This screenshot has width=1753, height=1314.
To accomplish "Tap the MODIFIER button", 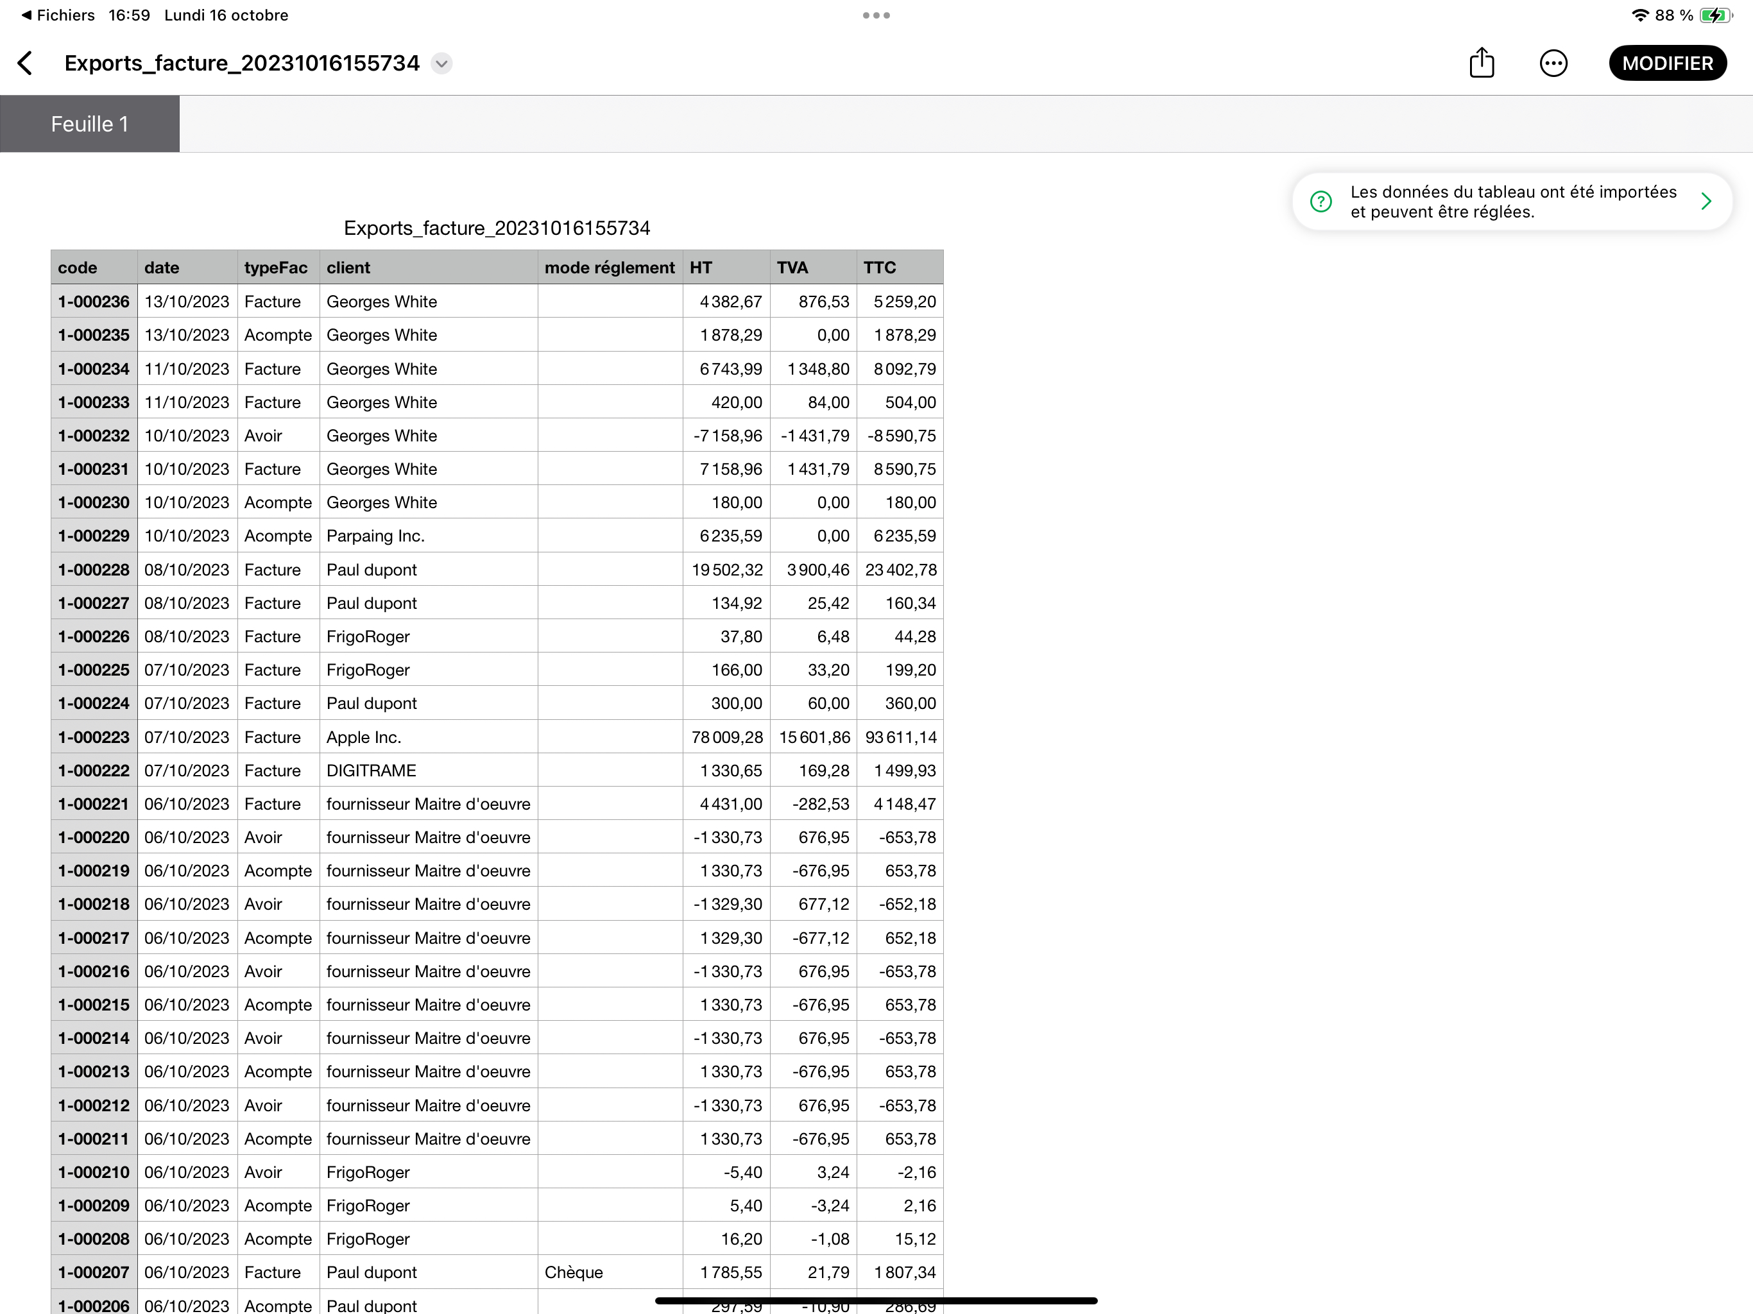I will coord(1668,64).
